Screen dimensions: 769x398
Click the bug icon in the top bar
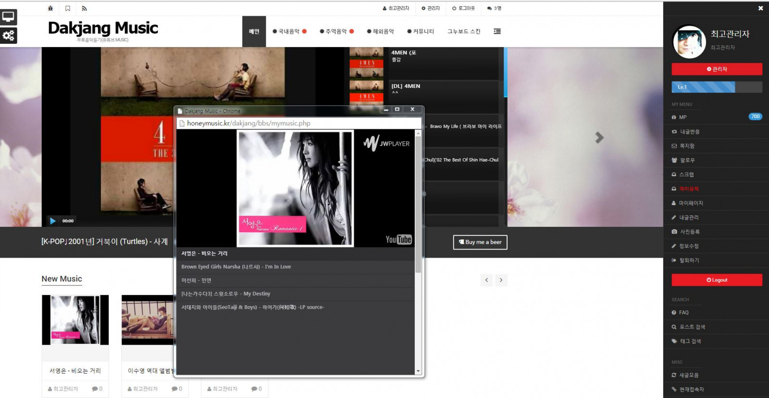click(50, 9)
